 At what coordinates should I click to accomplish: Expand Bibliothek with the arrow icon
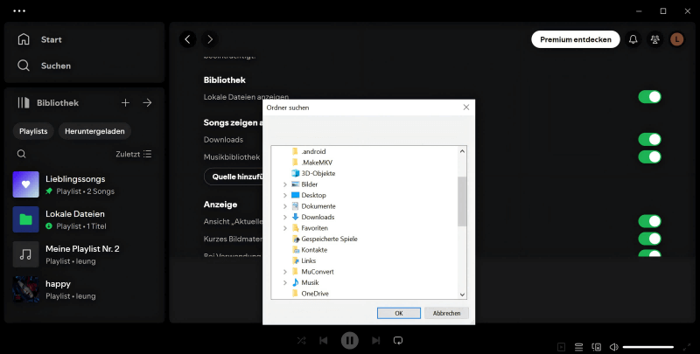(147, 102)
